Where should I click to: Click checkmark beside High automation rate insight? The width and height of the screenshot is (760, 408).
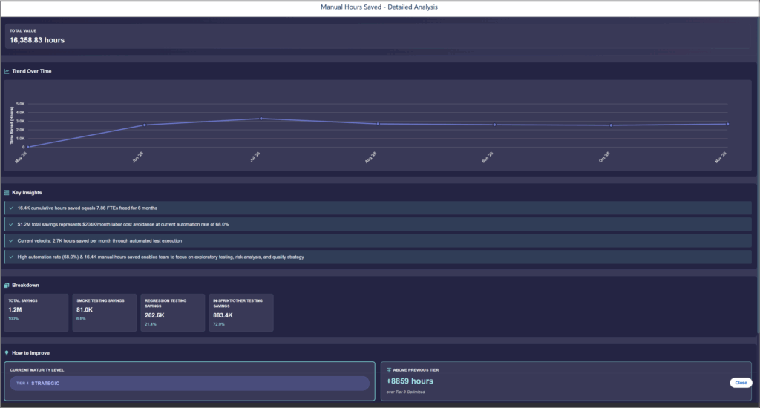tap(11, 257)
